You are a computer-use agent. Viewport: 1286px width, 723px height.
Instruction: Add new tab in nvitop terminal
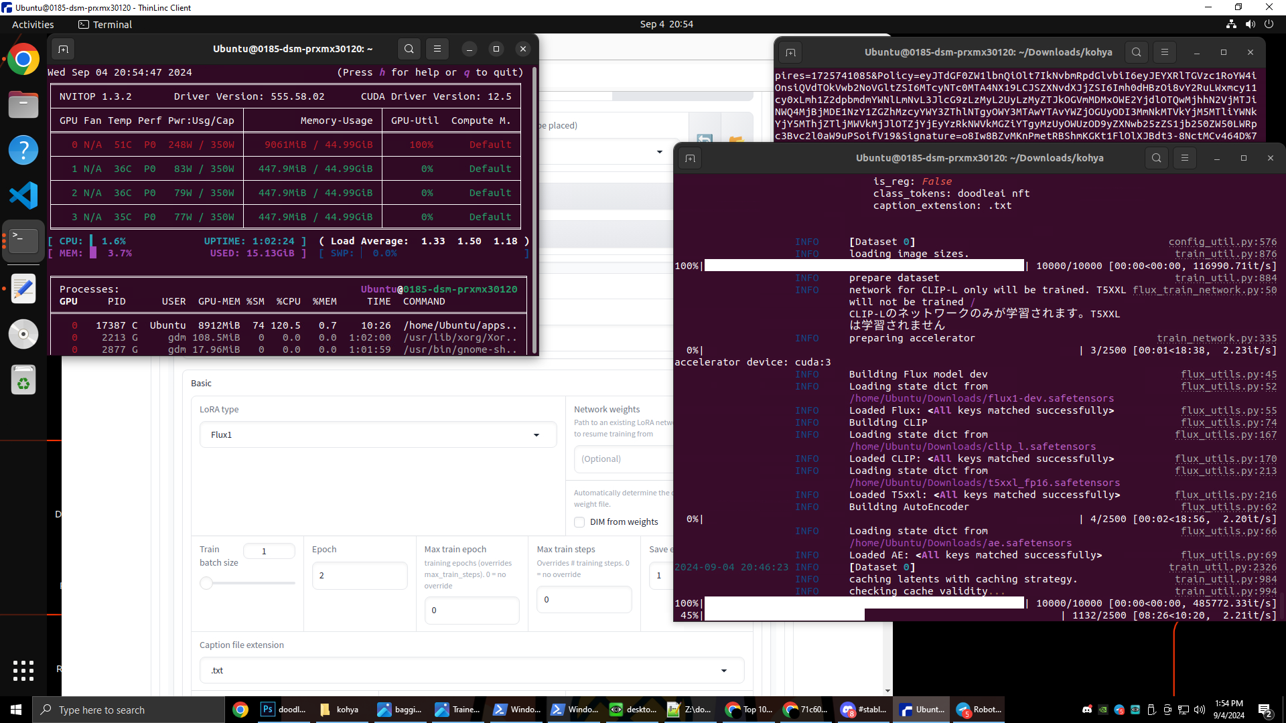tap(63, 49)
